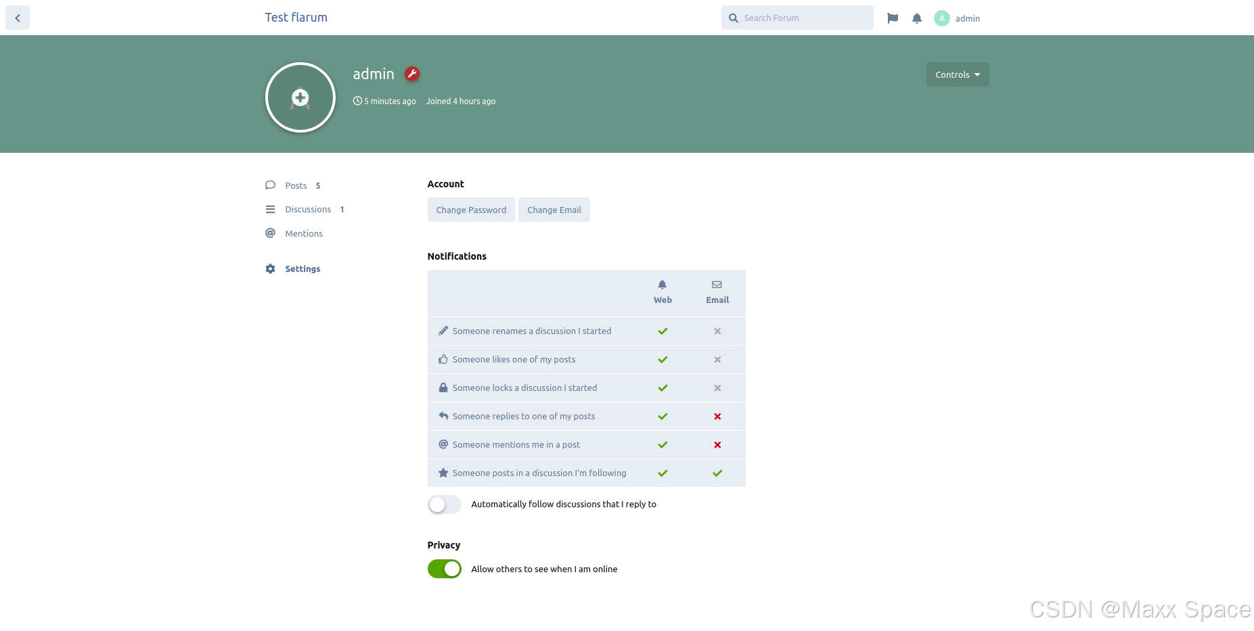Click the pencil icon for renames row

(x=443, y=331)
